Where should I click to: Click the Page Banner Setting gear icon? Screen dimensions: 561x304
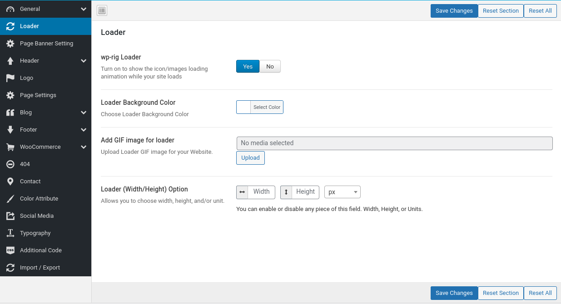tap(10, 44)
